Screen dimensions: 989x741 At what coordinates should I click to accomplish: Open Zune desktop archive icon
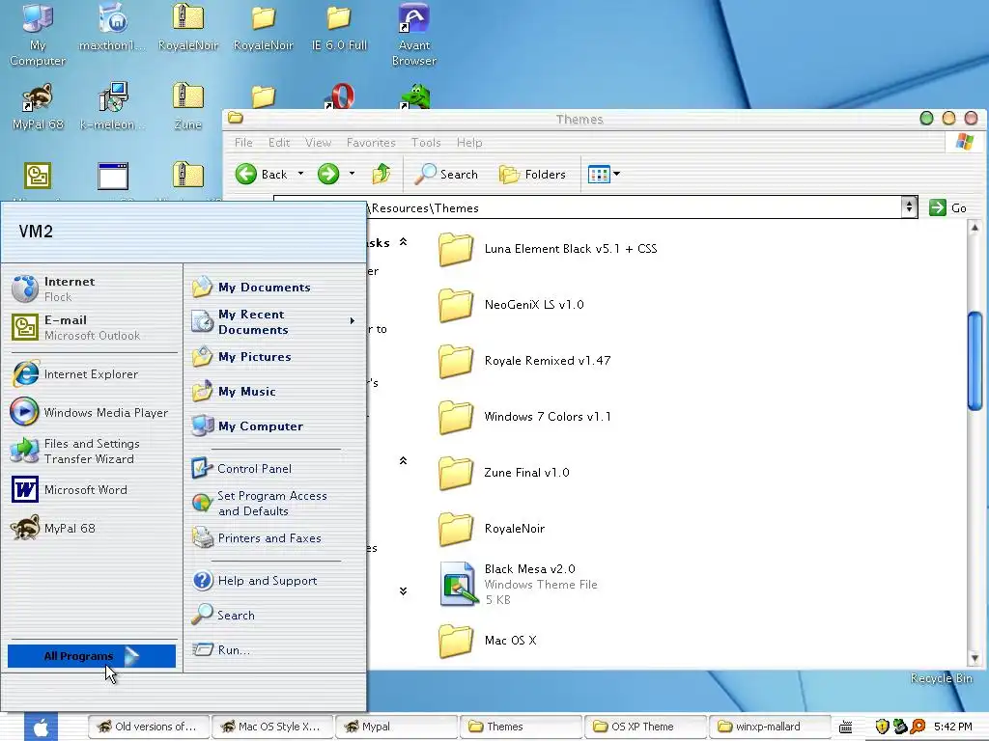[x=188, y=107]
